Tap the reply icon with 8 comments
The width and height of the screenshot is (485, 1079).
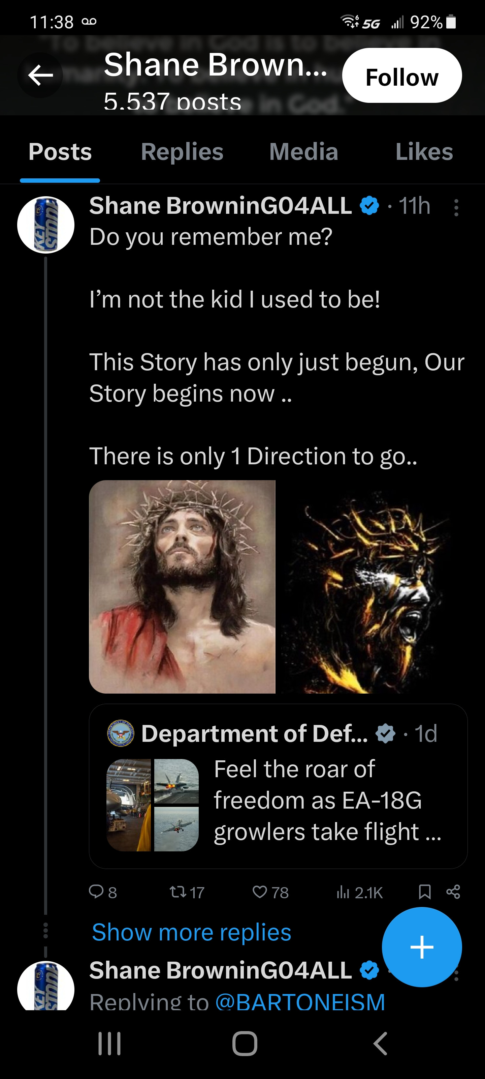click(97, 892)
